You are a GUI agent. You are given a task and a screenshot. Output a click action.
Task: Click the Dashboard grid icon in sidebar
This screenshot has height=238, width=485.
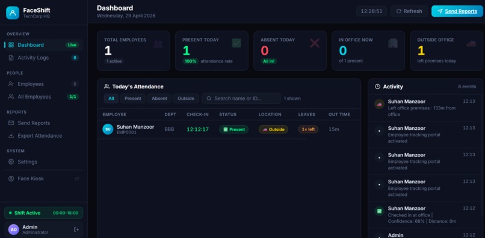(11, 45)
